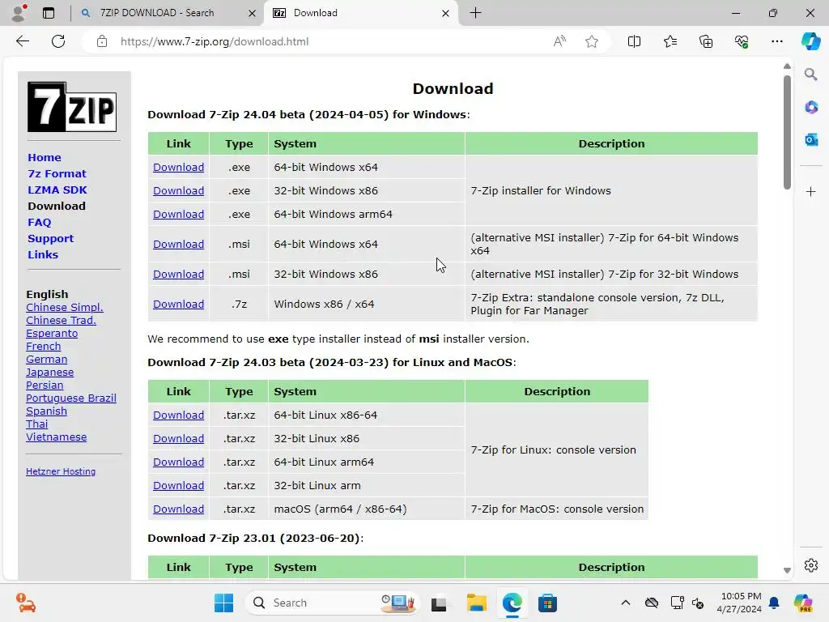The width and height of the screenshot is (829, 622).
Task: Switch language to Portuguese Brazil
Action: 71,398
